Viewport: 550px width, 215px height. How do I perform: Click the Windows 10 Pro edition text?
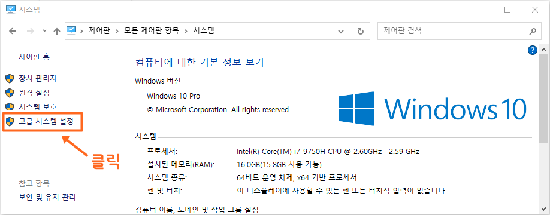tap(173, 96)
